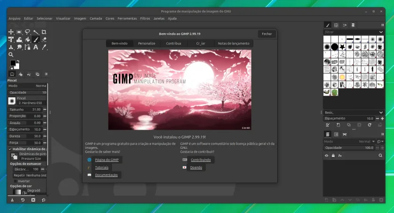Viewport: 394px width, 213px height.
Task: Click restore tool preset icon
Action: click(23, 200)
